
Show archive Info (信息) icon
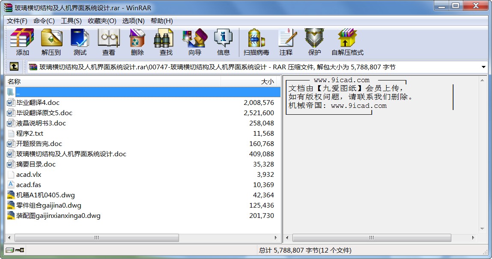click(223, 39)
